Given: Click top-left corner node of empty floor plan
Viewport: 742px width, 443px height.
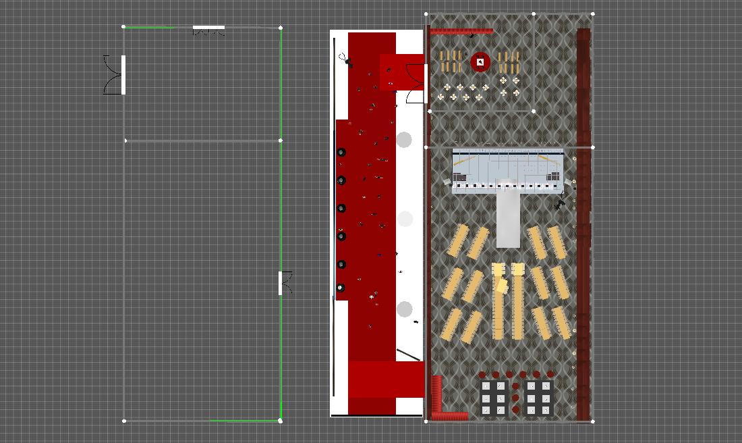Looking at the screenshot, I should point(123,27).
